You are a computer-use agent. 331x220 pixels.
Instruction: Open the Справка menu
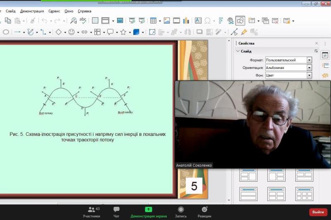[x=84, y=11]
